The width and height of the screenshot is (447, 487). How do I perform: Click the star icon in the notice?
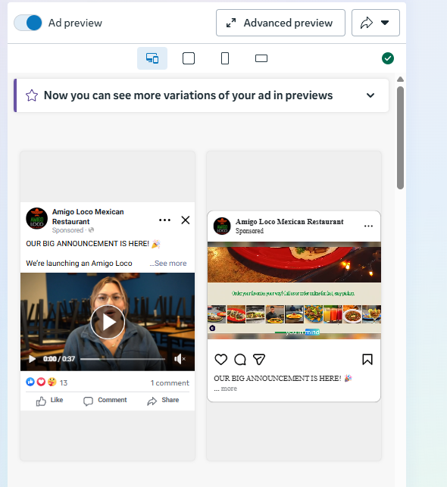coord(32,95)
